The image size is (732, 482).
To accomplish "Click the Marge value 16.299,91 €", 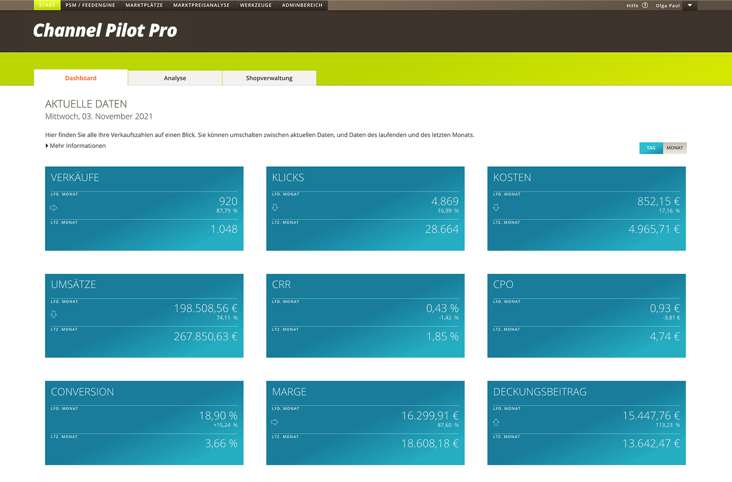I will 430,415.
